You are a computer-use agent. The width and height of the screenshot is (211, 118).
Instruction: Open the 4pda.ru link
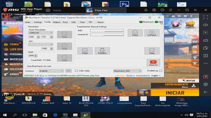[x=131, y=76]
